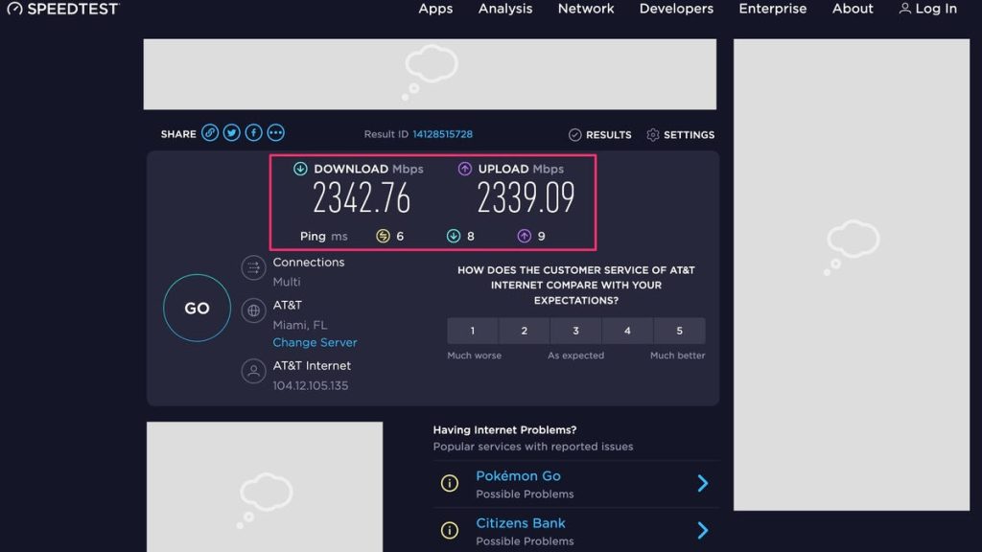
Task: Open the Enterprise menu
Action: 773,9
